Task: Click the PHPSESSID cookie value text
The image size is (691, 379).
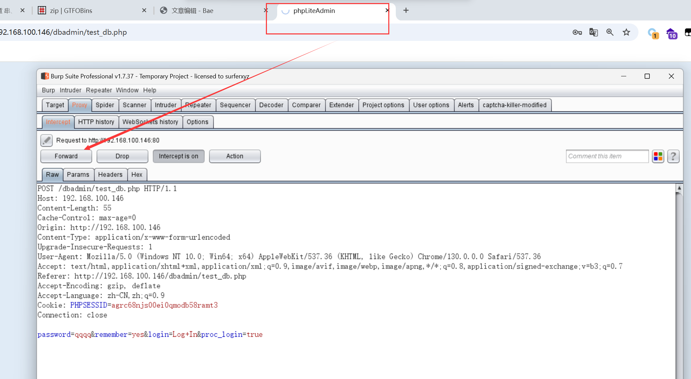Action: pyautogui.click(x=164, y=305)
